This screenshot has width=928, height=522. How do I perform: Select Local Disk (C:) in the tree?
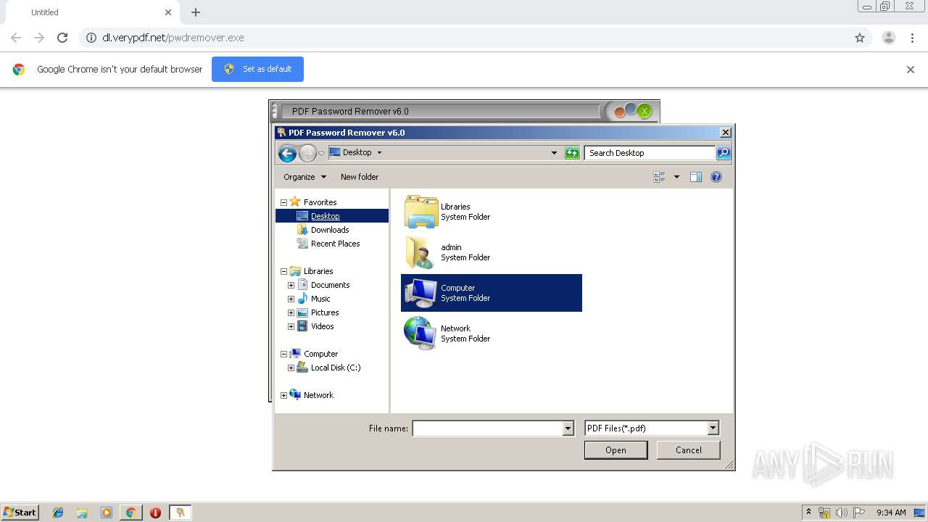point(336,368)
